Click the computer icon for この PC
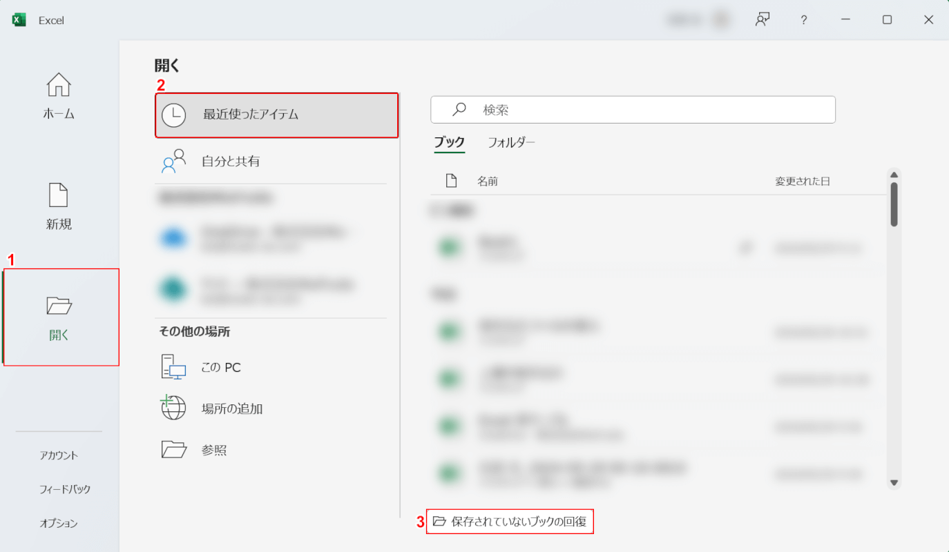 tap(173, 367)
